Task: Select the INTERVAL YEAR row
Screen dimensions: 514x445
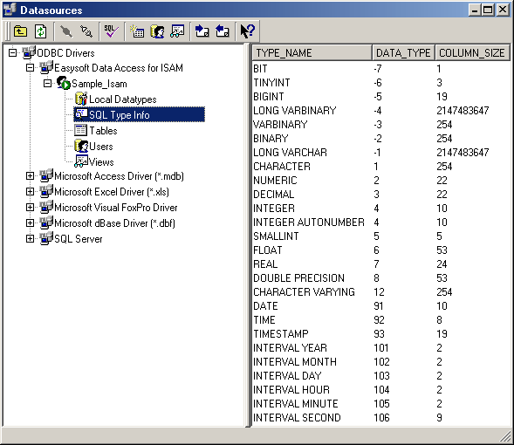Action: [x=380, y=347]
